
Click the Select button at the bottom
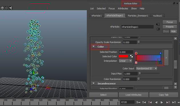coord(103,95)
